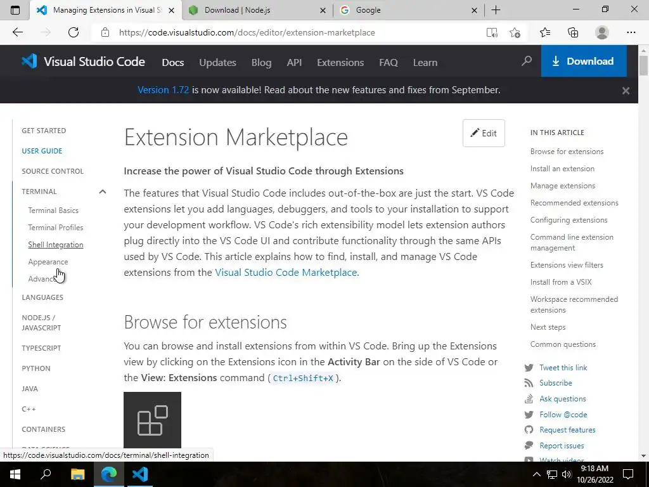
Task: Open the Collections icon in Edge toolbar
Action: pyautogui.click(x=573, y=32)
